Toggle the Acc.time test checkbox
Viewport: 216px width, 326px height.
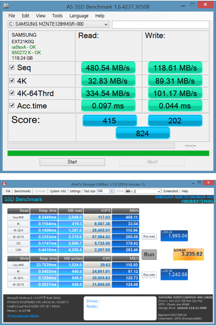tap(12, 106)
